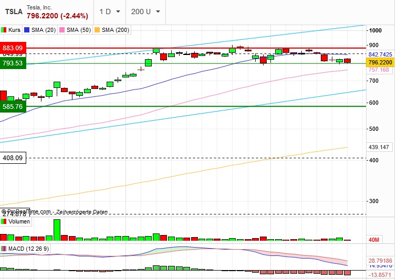
Task: Click the 500 price axis label
Action: [x=374, y=129]
